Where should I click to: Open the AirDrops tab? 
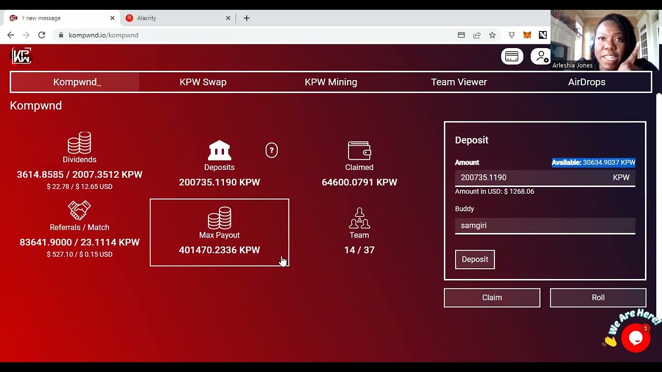(586, 82)
